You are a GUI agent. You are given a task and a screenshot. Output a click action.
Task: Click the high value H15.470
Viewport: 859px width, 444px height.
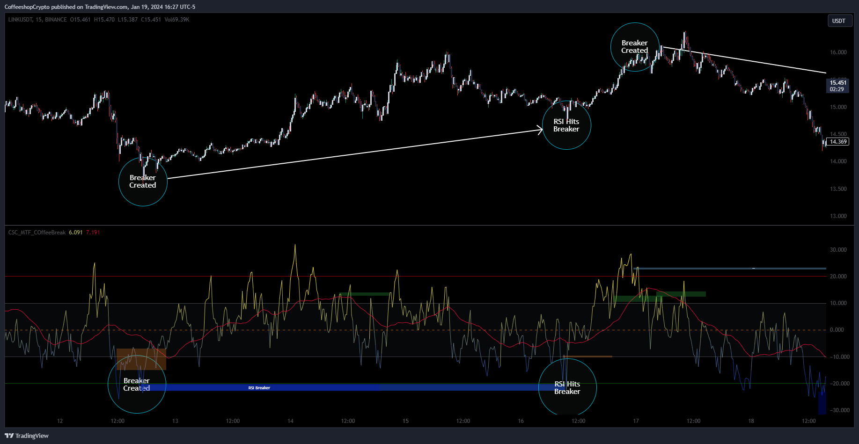(x=104, y=20)
